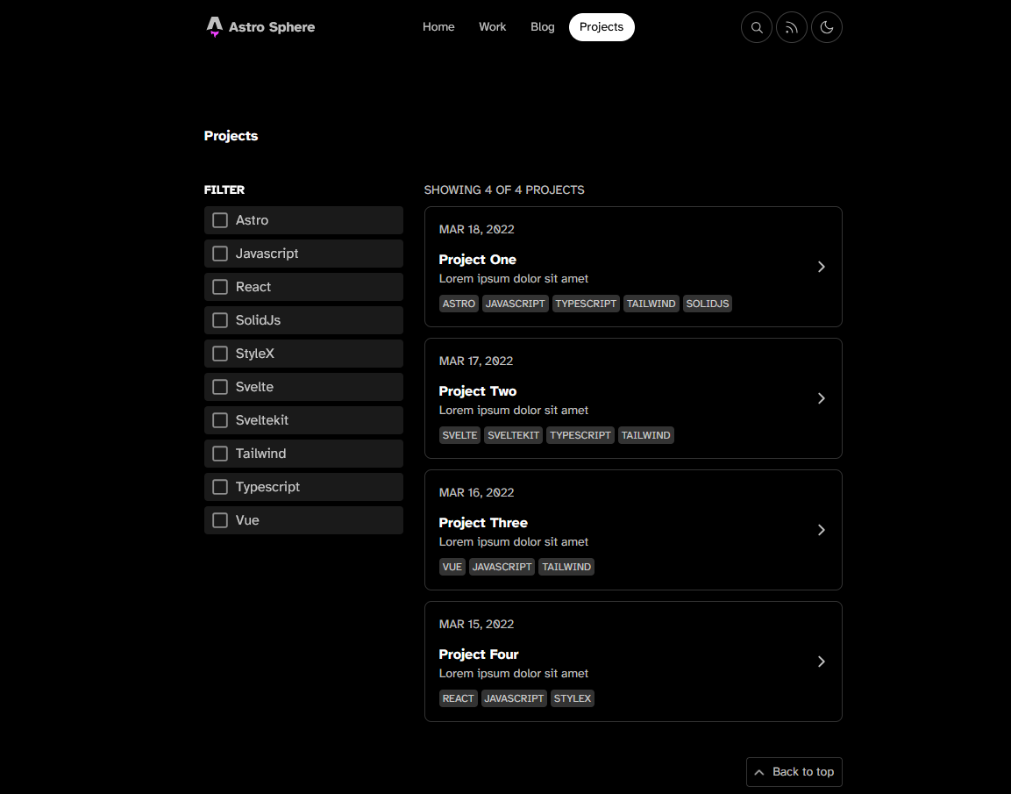Tick the Typescript filter checkbox
Screen dimensions: 1011x794
[x=220, y=487]
